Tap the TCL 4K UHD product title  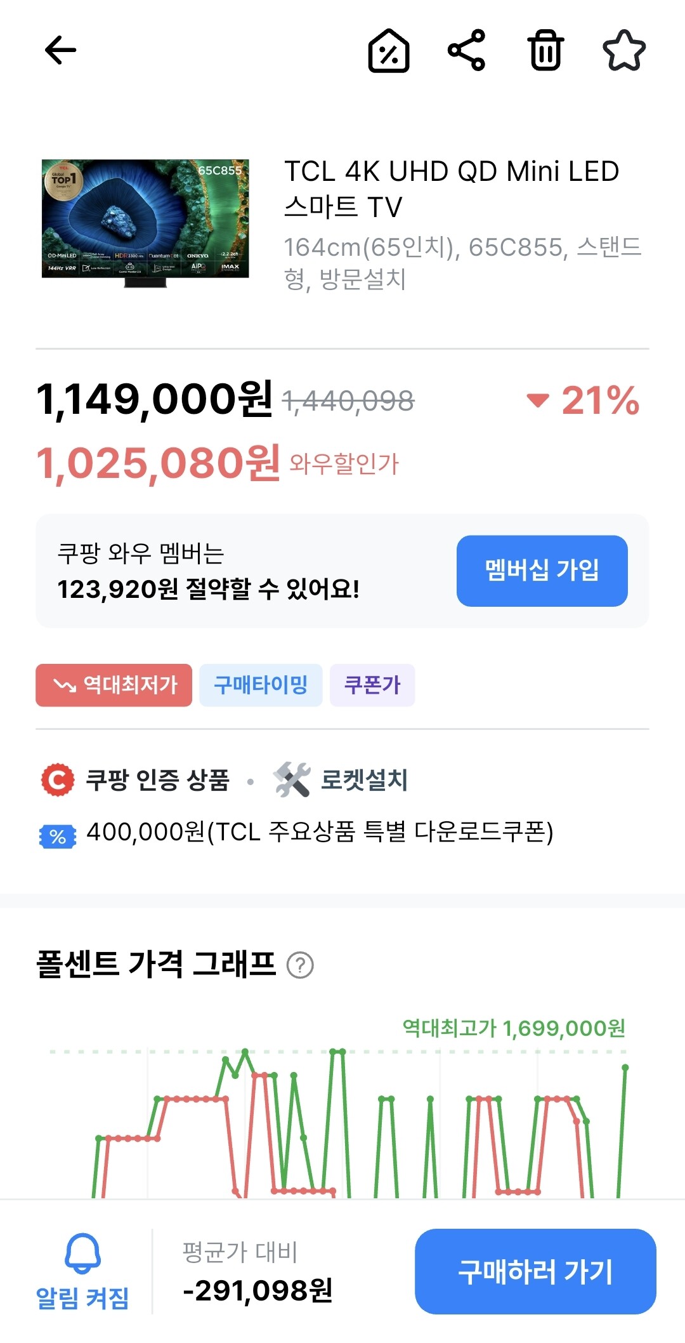pyautogui.click(x=451, y=189)
